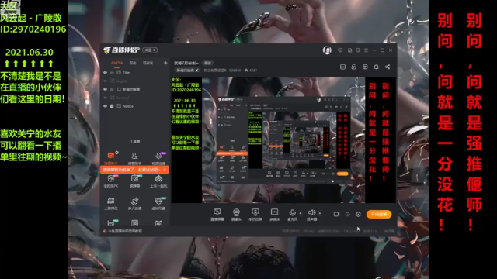Switch to the second scene tab

click(133, 63)
